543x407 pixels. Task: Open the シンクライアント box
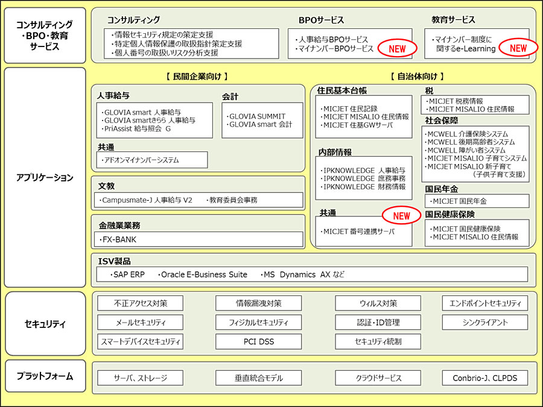(x=485, y=323)
